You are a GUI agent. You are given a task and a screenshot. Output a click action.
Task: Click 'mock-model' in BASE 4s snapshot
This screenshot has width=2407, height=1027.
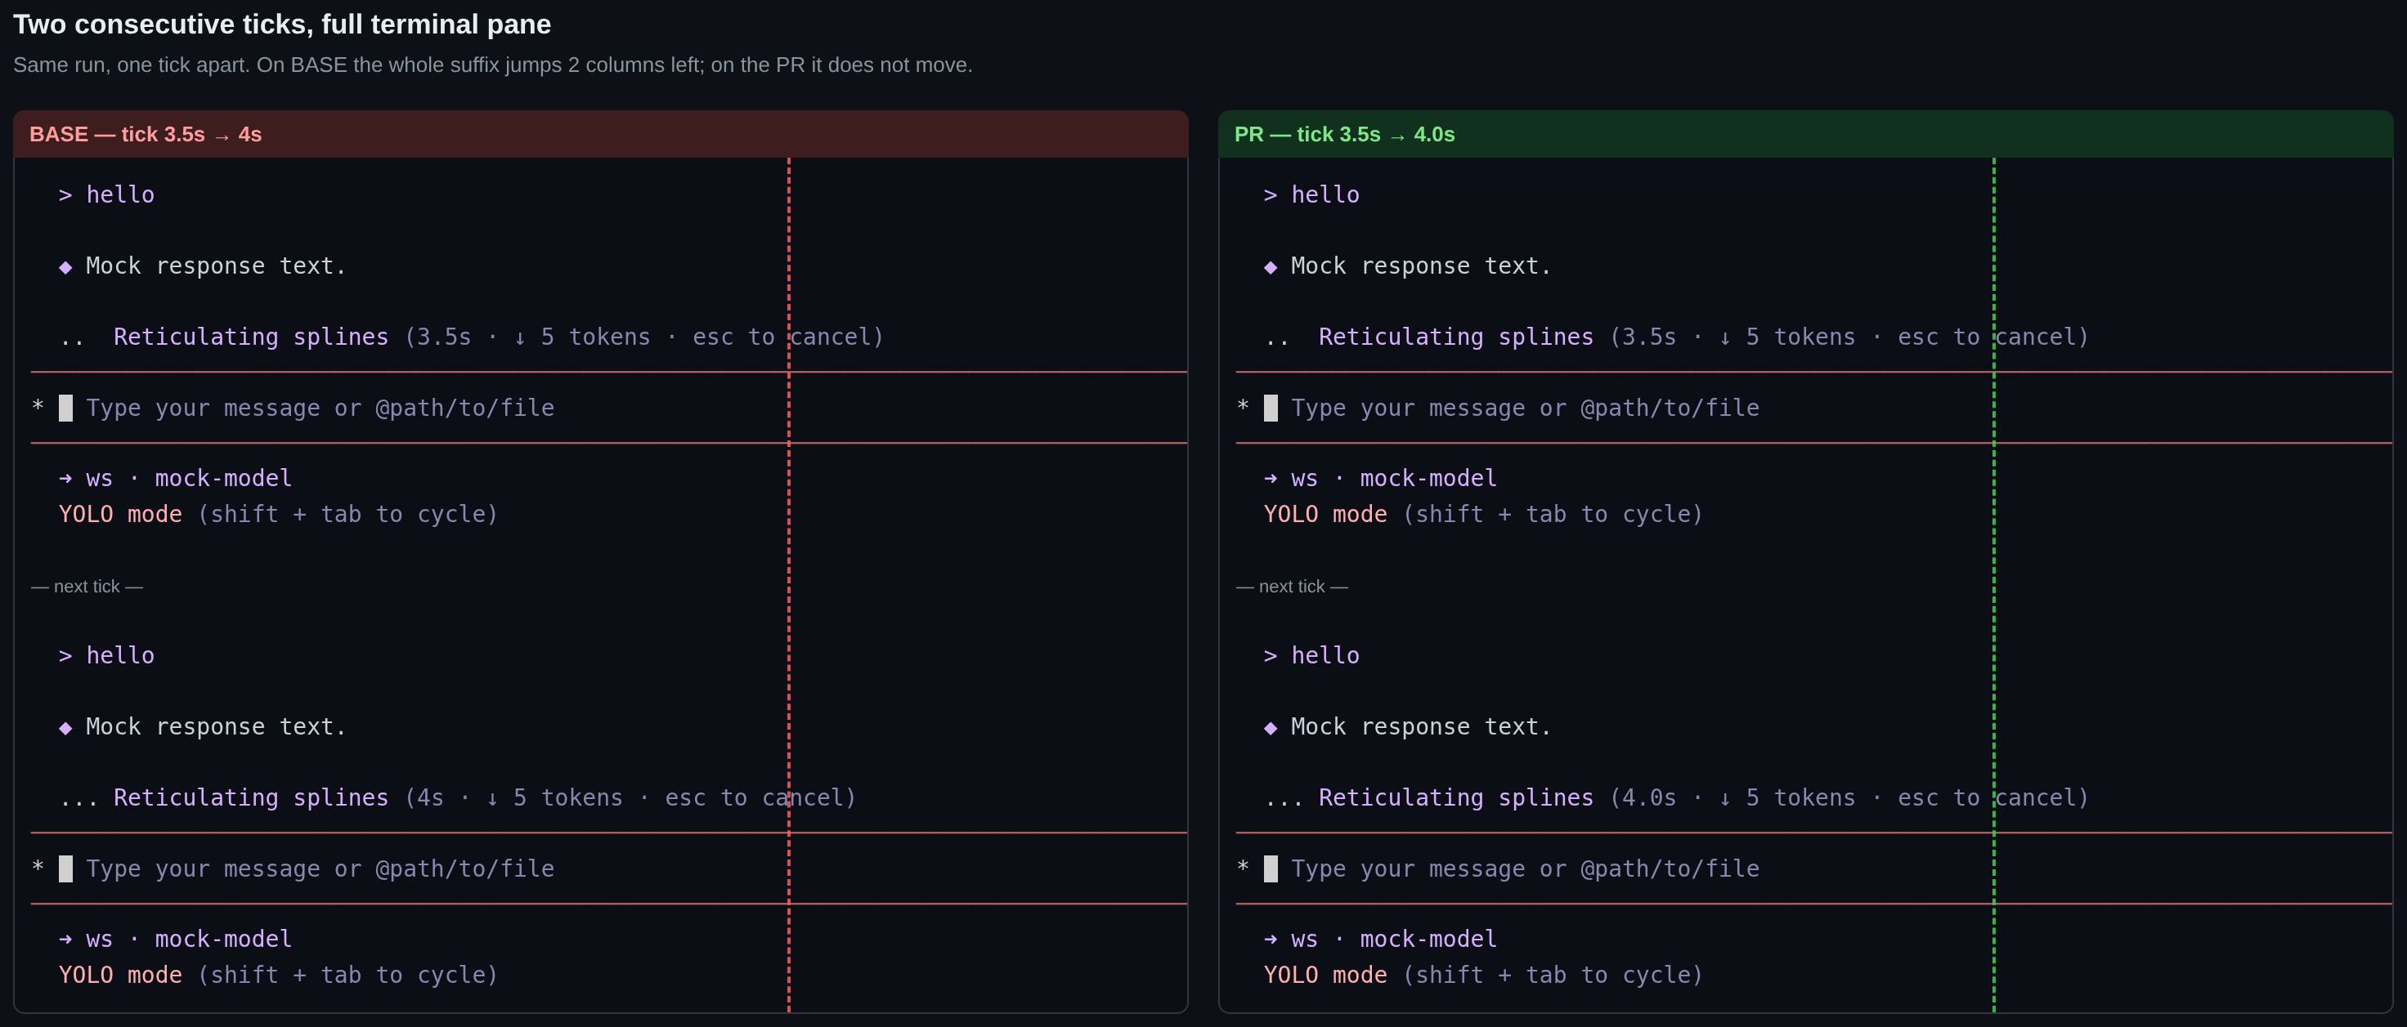(223, 940)
